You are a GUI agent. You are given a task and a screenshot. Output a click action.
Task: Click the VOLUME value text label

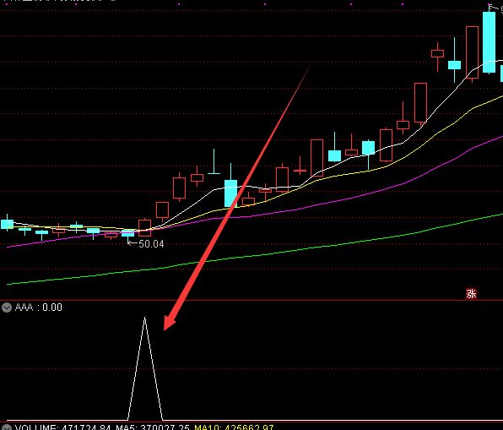point(62,427)
